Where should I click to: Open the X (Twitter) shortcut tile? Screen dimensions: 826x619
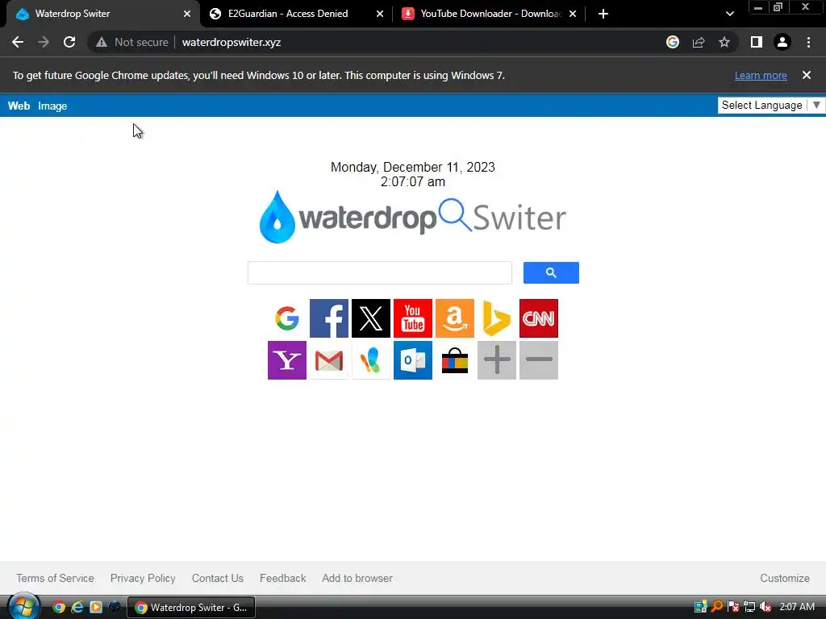coord(371,318)
